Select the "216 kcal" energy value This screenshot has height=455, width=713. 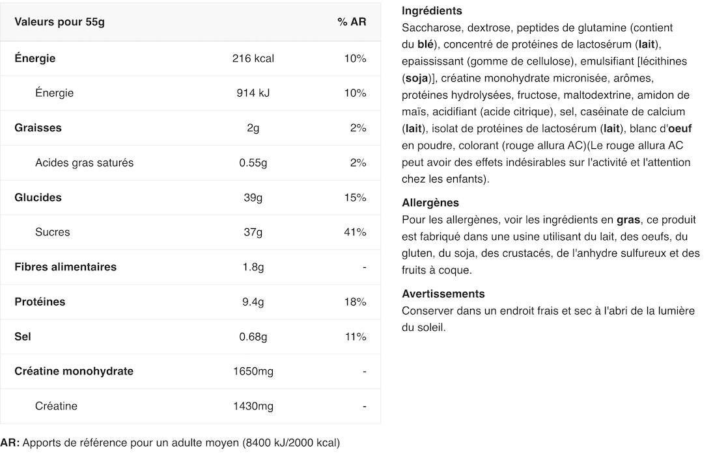click(253, 58)
